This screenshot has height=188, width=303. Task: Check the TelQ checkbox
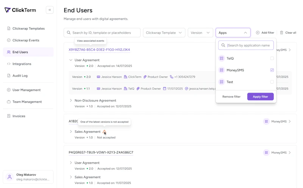coord(272,59)
